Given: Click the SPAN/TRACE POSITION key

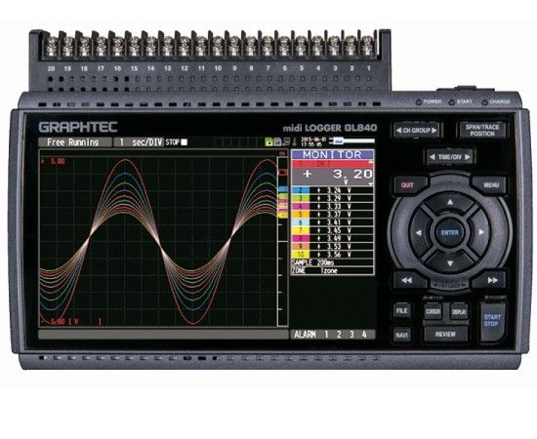Looking at the screenshot, I should [482, 130].
